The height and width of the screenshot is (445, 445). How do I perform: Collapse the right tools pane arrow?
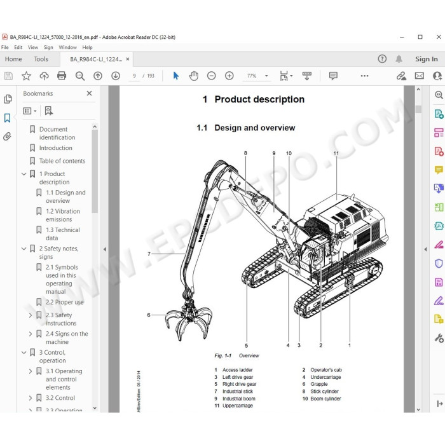pos(425,249)
